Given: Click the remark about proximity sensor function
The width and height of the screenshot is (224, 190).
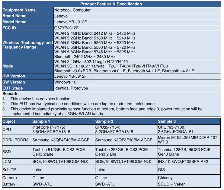Looking at the screenshot, I should pyautogui.click(x=107, y=111).
